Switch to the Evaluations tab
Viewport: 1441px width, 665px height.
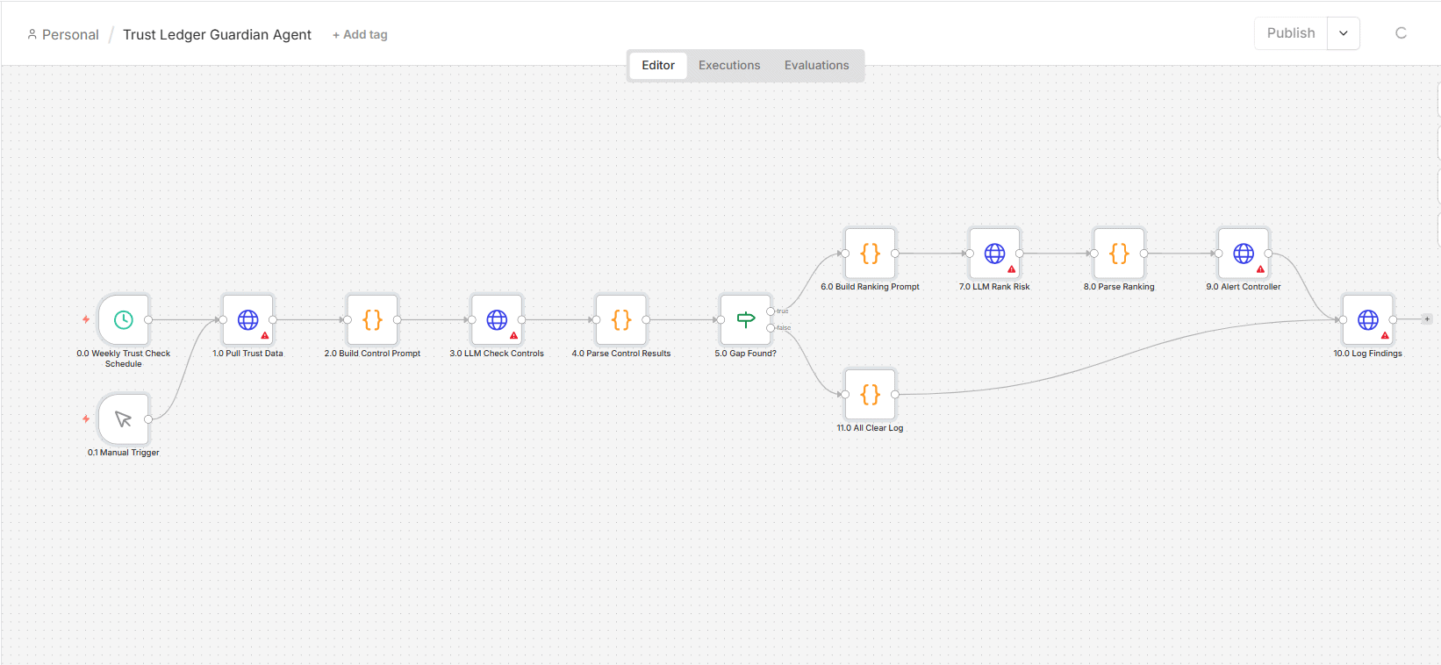[817, 65]
